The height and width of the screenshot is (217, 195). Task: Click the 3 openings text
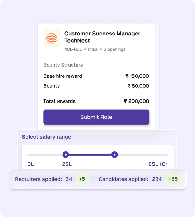[x=115, y=49]
